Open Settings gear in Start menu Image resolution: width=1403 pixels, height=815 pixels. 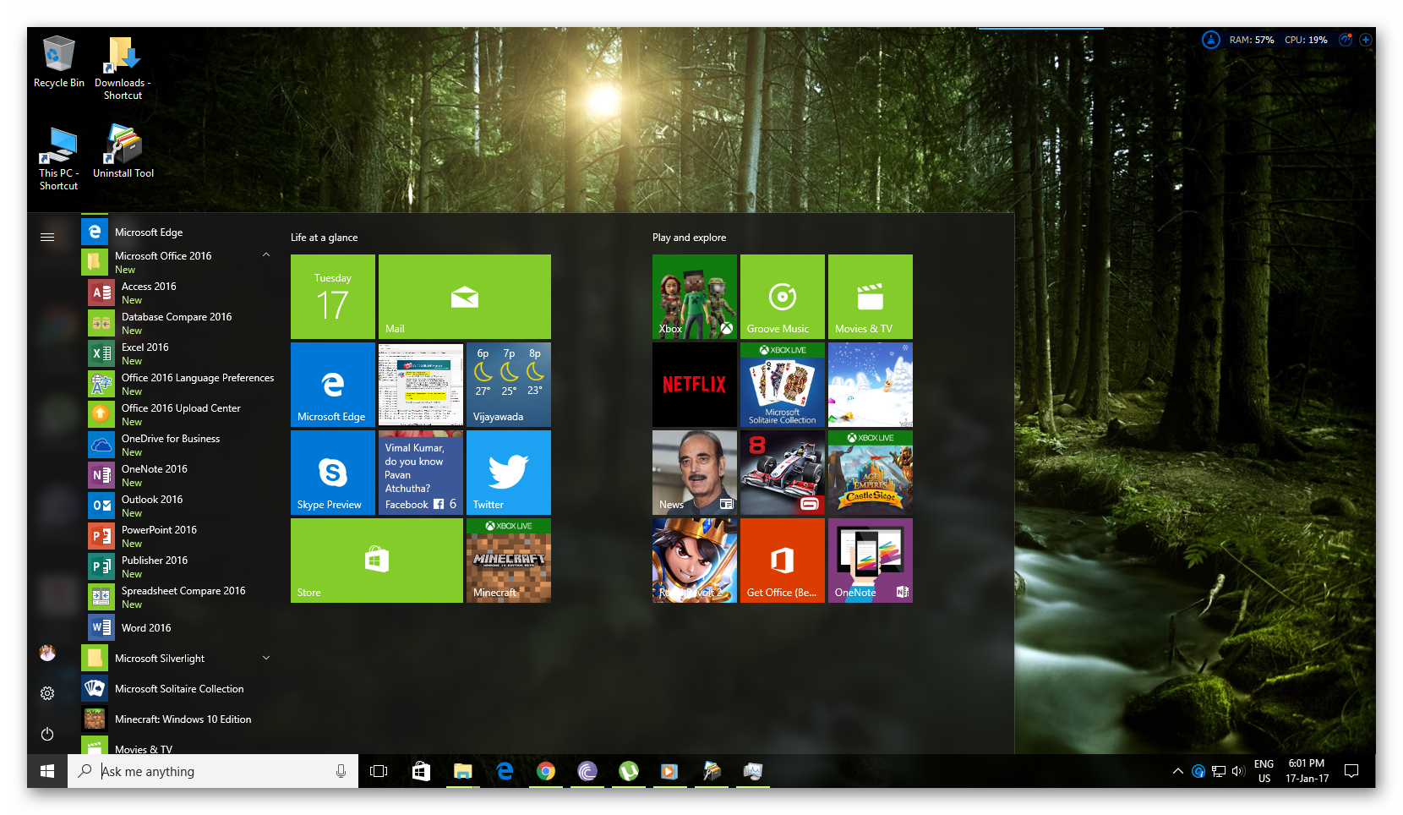pos(47,693)
